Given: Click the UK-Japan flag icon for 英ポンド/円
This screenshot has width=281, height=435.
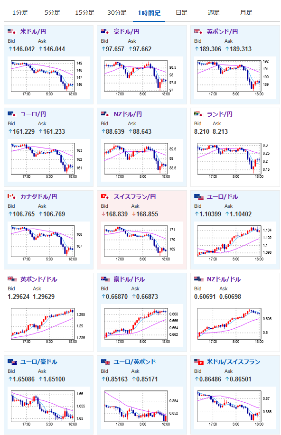Looking at the screenshot, I should (x=198, y=31).
